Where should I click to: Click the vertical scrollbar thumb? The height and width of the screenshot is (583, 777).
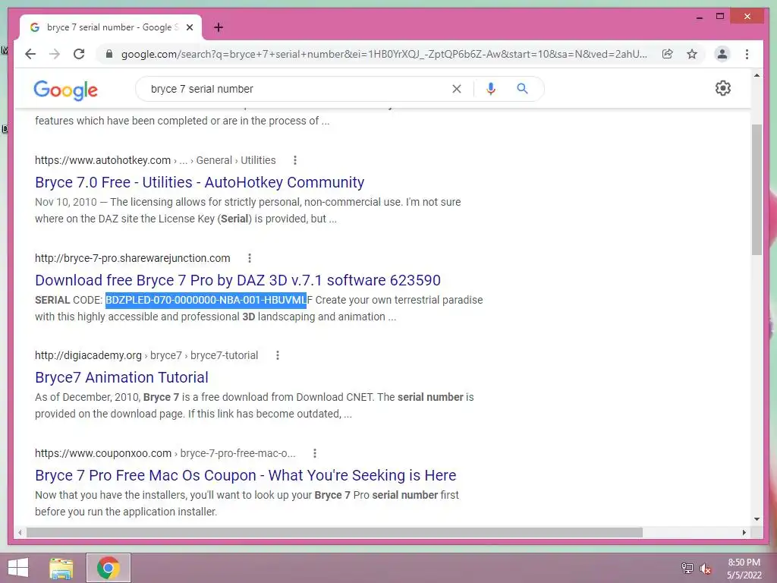pyautogui.click(x=757, y=189)
